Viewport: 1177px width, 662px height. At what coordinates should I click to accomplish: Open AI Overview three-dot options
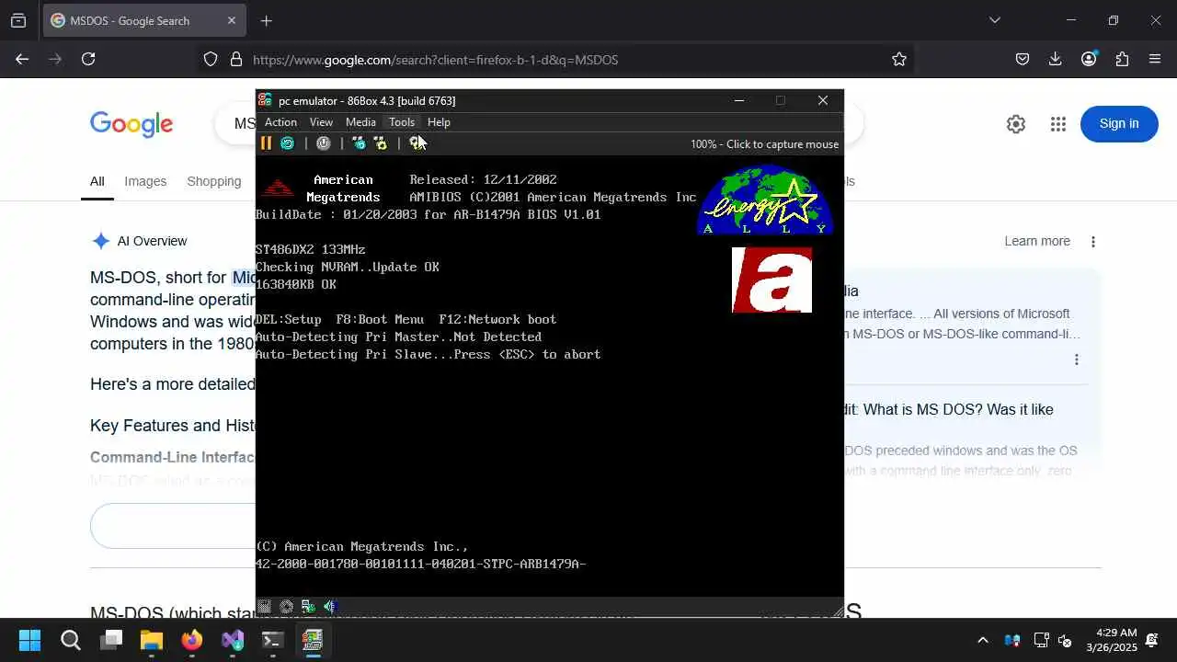pos(1093,242)
